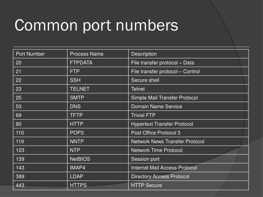Select the 'Port Number' header cell
Viewport: 263px width, 197px height.
[x=40, y=54]
